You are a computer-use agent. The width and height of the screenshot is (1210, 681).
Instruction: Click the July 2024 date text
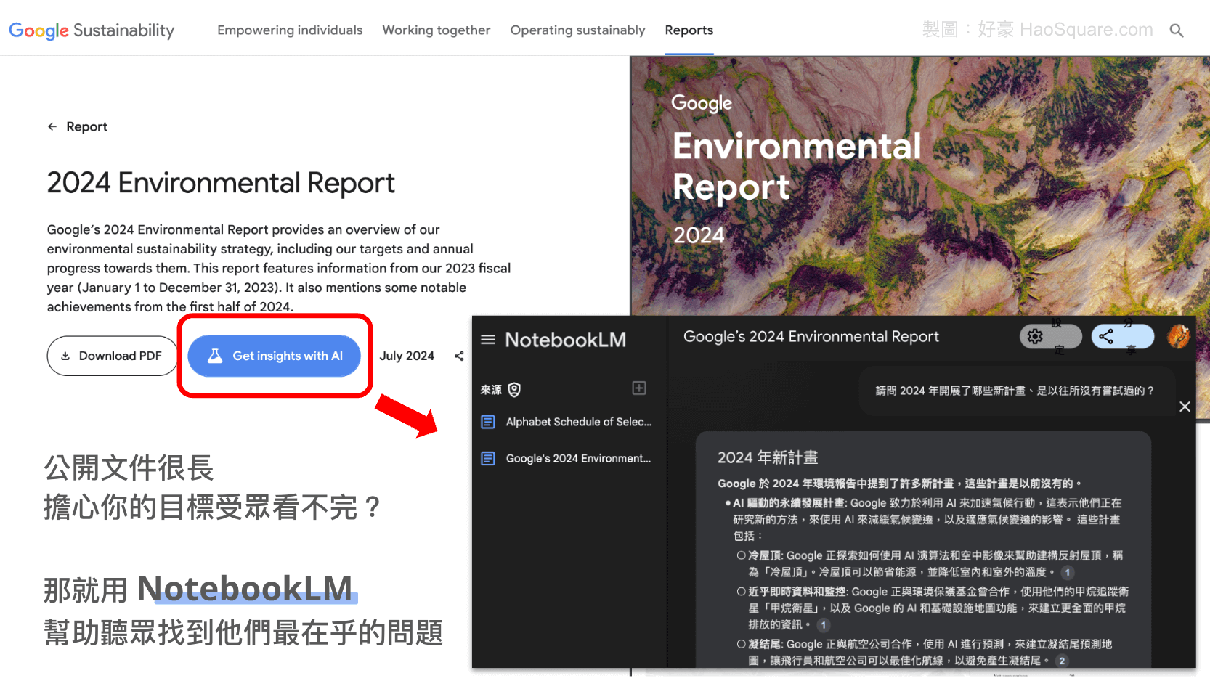[407, 356]
